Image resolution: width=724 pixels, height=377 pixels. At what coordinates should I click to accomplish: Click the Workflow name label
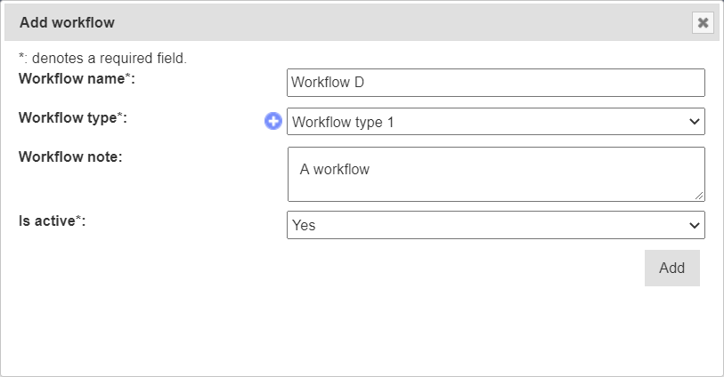point(76,78)
